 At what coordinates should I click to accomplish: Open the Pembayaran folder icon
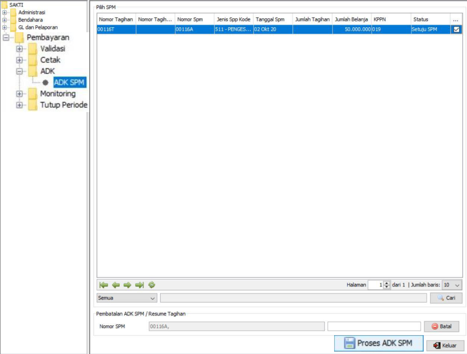pyautogui.click(x=19, y=38)
